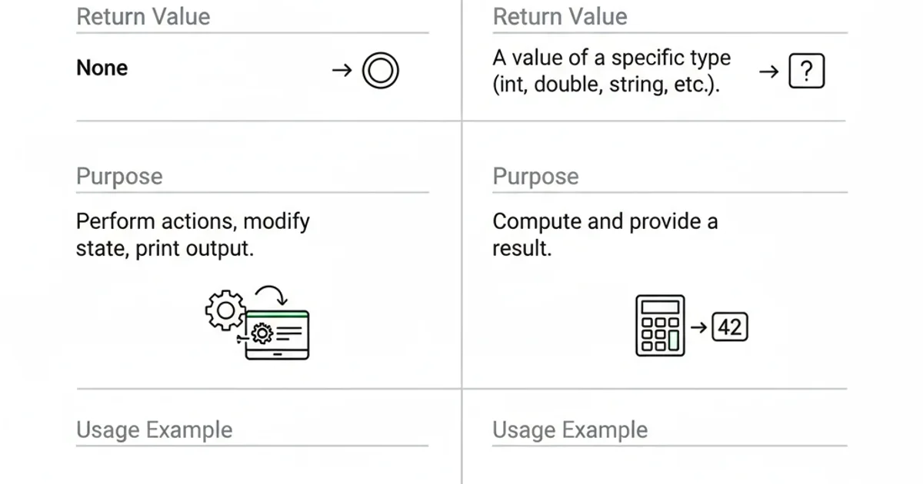Click the curved arrow above the screen
Screen dimensions: 923x484
[x=271, y=294]
